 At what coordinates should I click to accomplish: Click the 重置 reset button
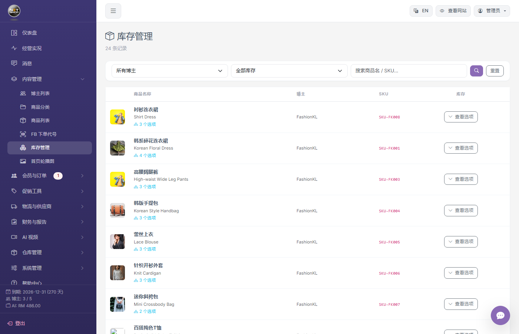[x=495, y=71]
